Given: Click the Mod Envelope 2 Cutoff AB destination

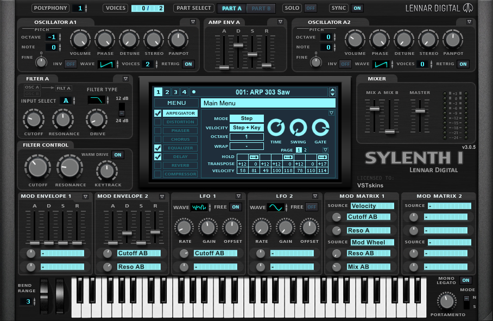Looking at the screenshot, I should pyautogui.click(x=139, y=254).
